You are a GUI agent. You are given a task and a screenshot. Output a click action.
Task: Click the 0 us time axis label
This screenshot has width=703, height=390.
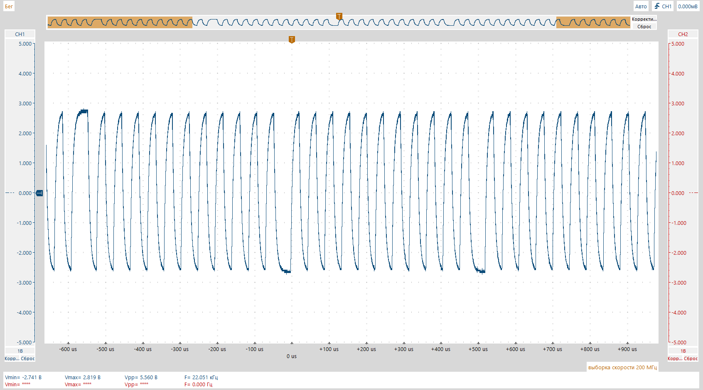pyautogui.click(x=292, y=356)
